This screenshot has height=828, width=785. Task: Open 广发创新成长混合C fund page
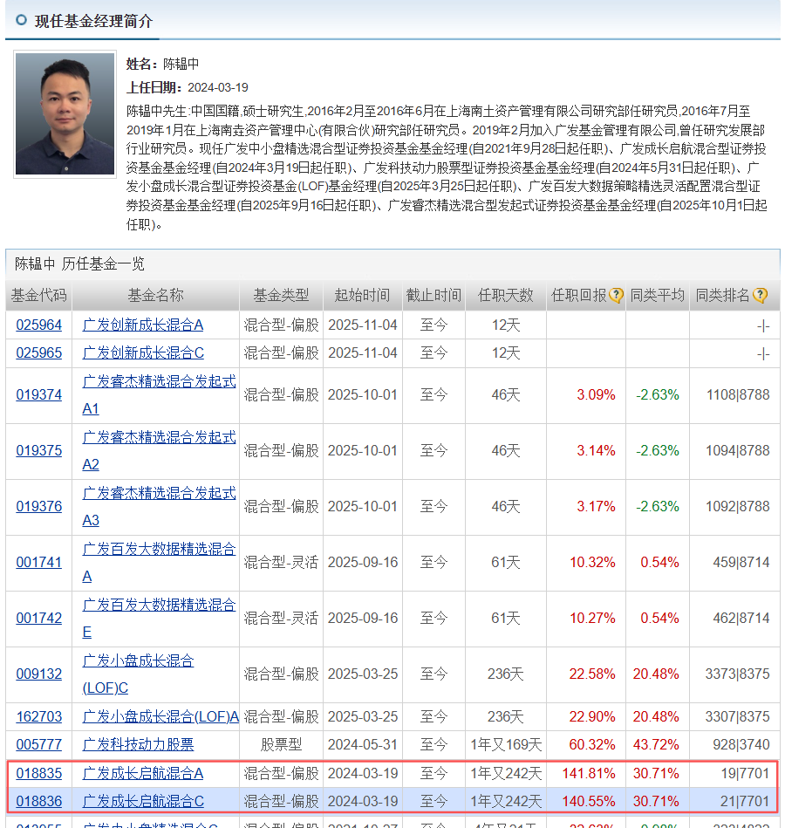click(143, 352)
